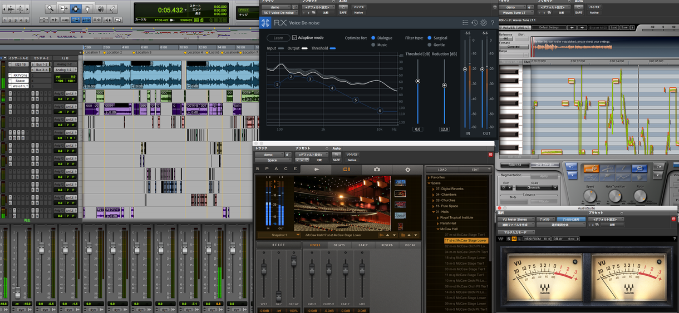
Task: Switch to EARLY tab in Space
Action: coord(363,245)
